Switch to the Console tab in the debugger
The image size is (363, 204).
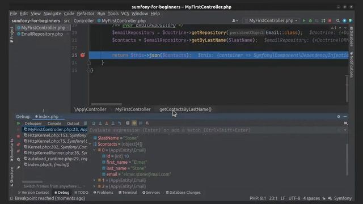pos(54,124)
